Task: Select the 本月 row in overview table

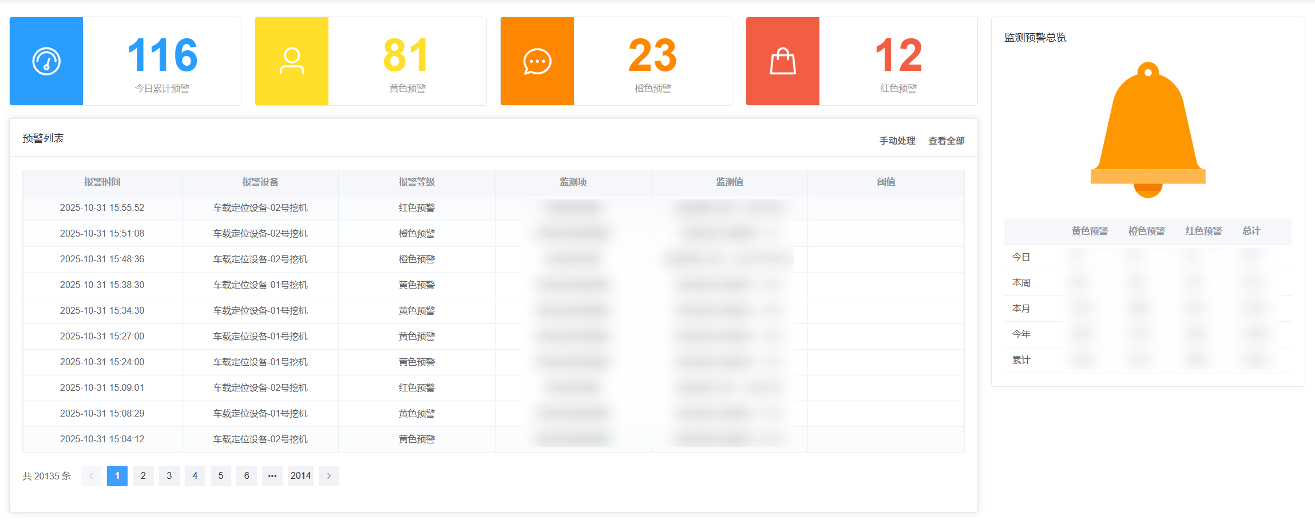Action: [x=1021, y=309]
